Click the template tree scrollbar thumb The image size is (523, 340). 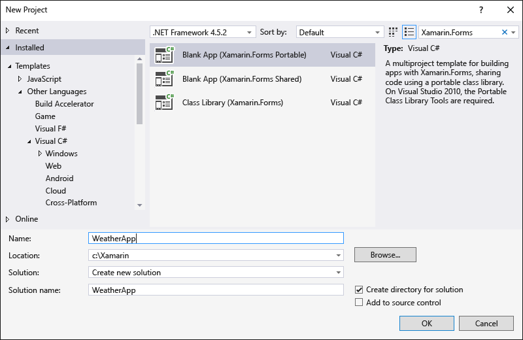[x=140, y=93]
